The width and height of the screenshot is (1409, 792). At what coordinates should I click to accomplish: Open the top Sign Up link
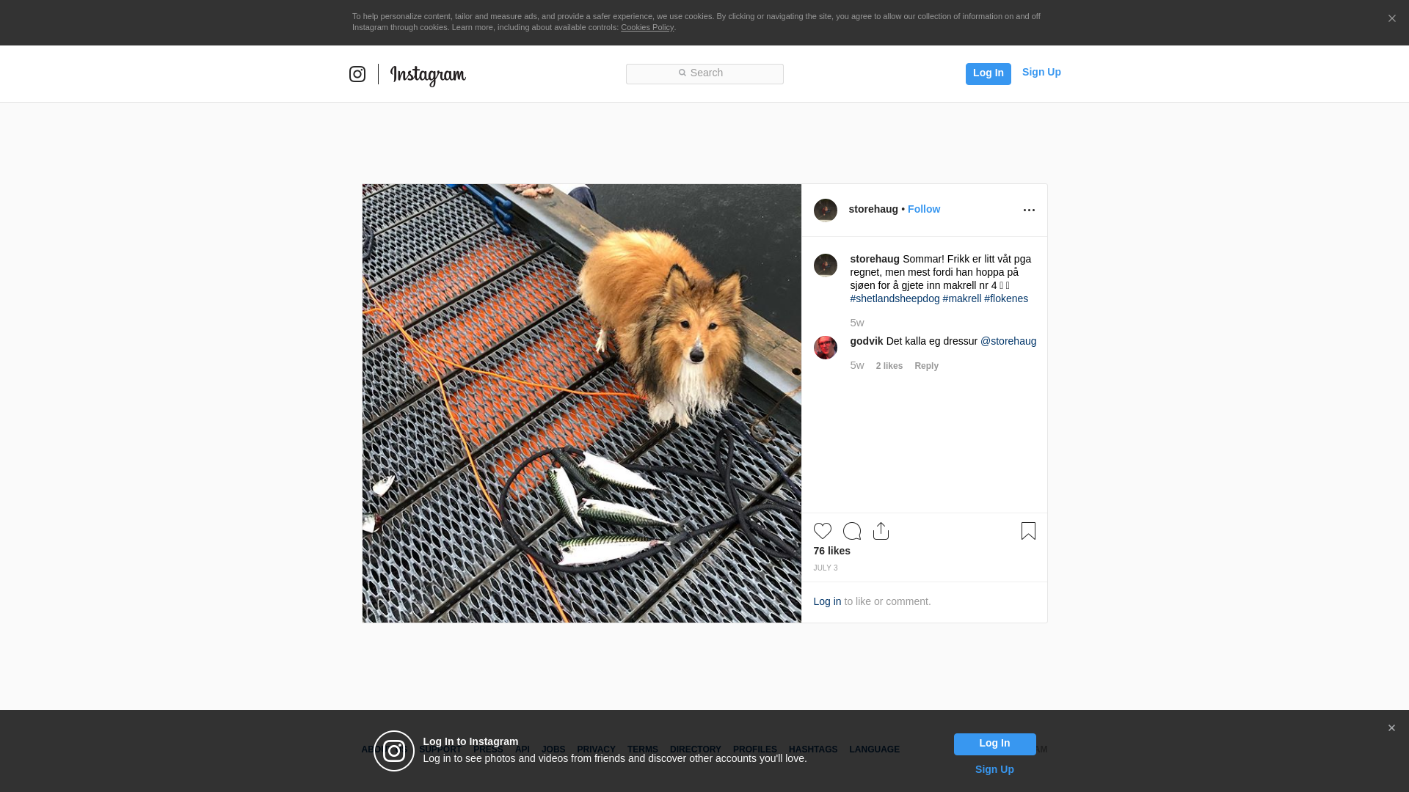pos(1041,72)
